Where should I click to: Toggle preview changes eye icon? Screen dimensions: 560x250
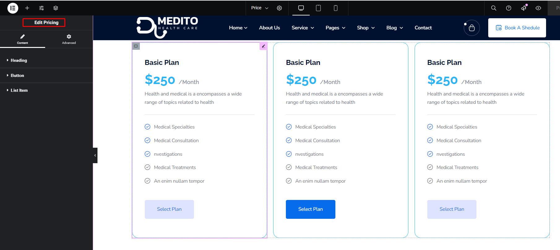538,8
